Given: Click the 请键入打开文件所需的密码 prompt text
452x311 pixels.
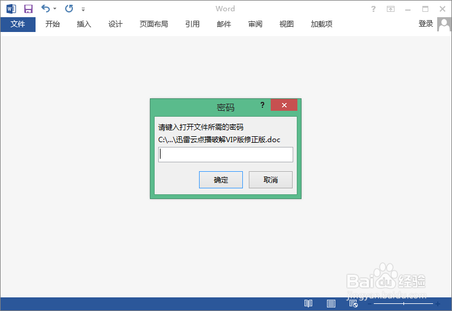Looking at the screenshot, I should [201, 127].
